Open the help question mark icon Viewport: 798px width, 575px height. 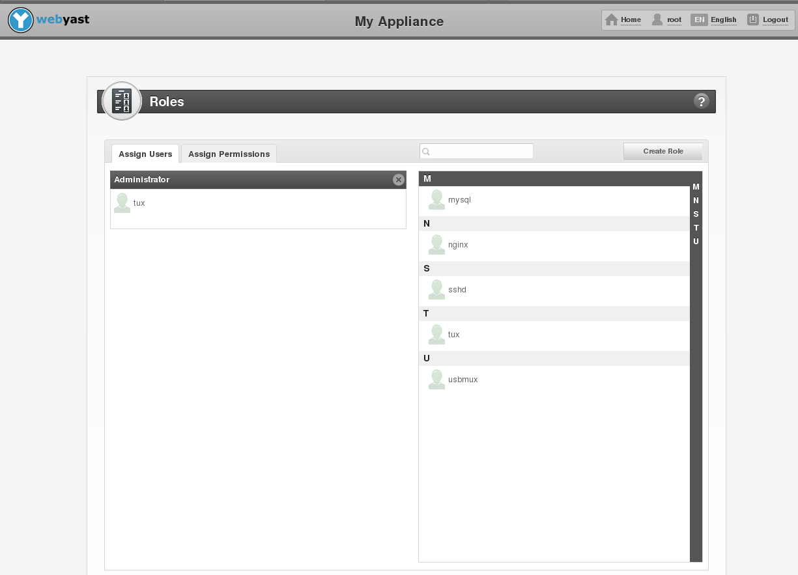pyautogui.click(x=701, y=101)
